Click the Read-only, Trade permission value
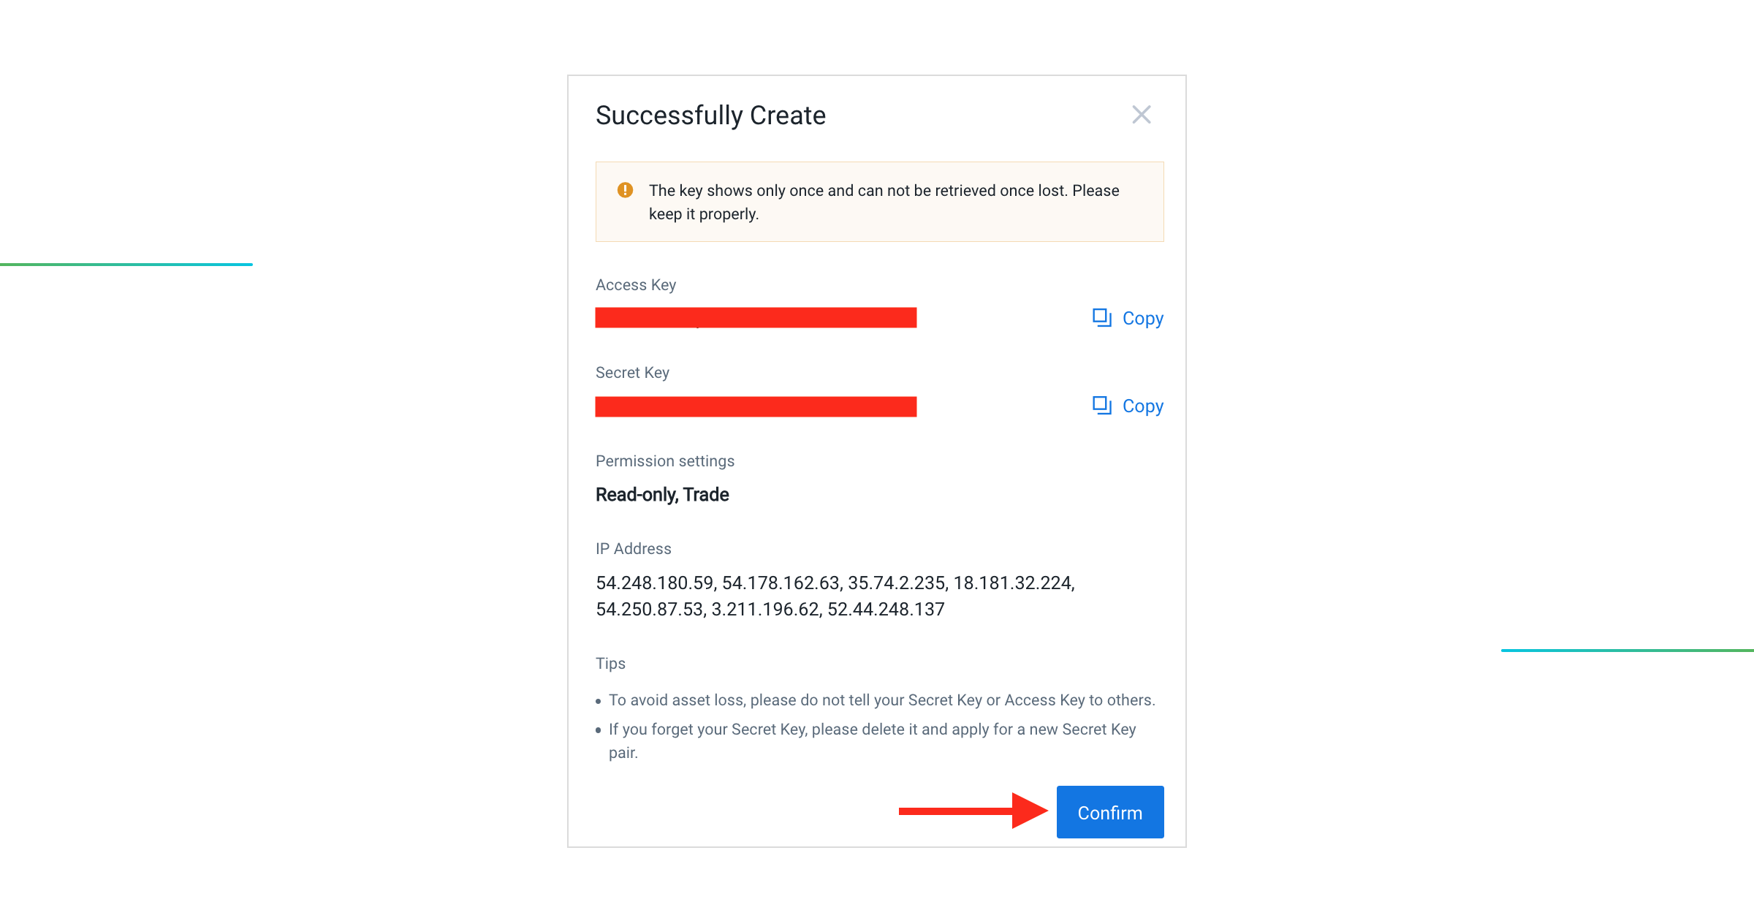The image size is (1754, 921). pyautogui.click(x=662, y=495)
